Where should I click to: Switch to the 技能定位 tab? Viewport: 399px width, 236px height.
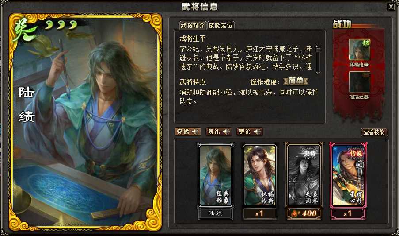[x=220, y=25]
